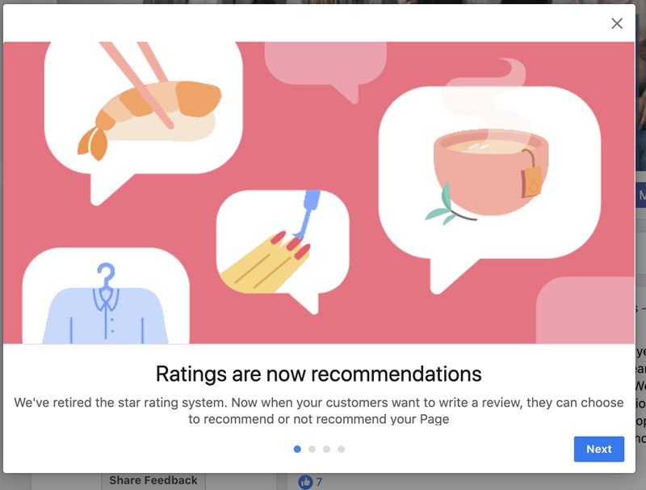Viewport: 646px width, 490px height.
Task: Select the first blue pagination dot
Action: pyautogui.click(x=297, y=449)
